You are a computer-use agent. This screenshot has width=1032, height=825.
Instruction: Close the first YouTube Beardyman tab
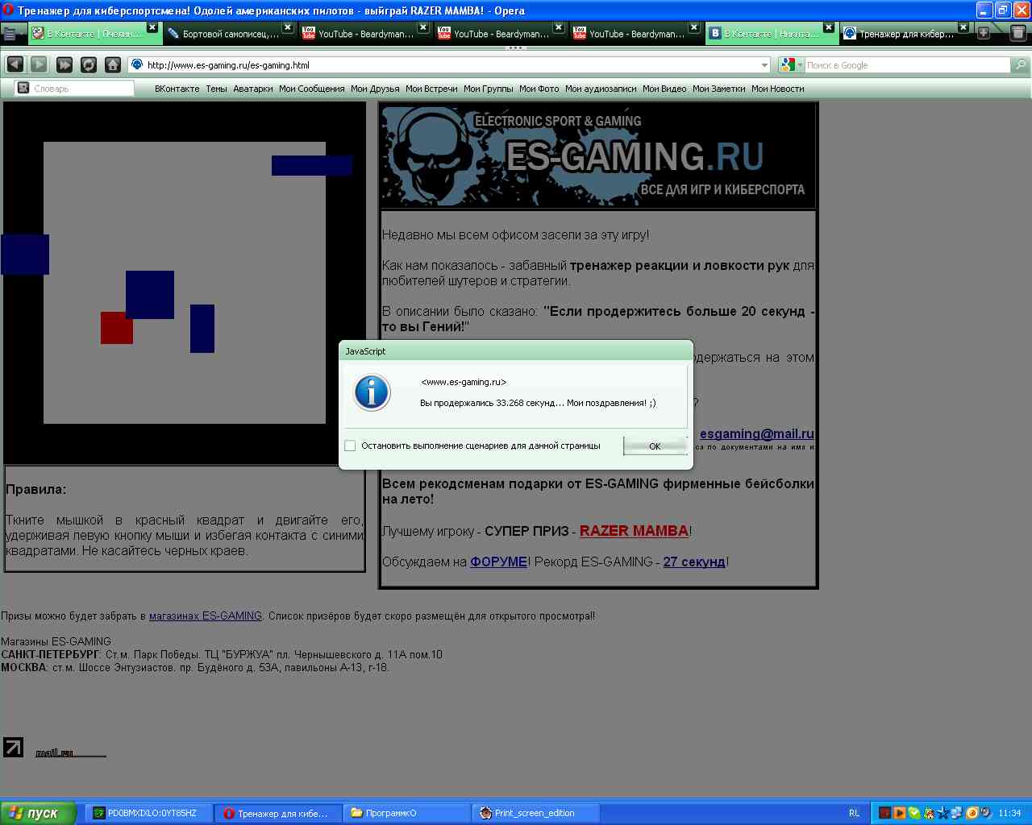[x=423, y=28]
